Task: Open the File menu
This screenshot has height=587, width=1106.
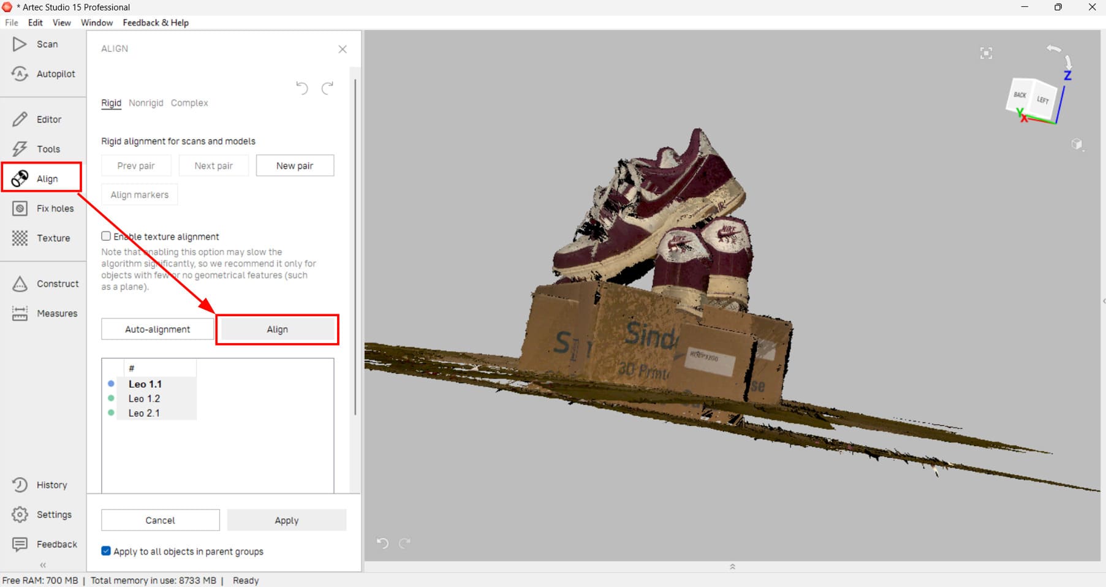Action: pos(12,23)
